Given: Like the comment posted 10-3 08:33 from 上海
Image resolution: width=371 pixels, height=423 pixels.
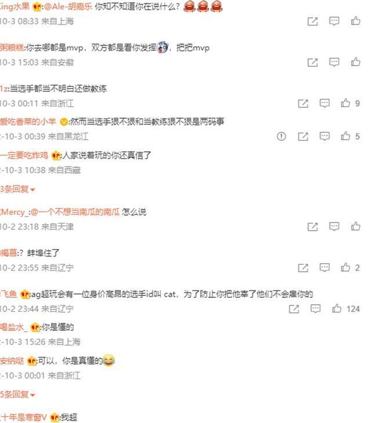Looking at the screenshot, I should (x=355, y=21).
